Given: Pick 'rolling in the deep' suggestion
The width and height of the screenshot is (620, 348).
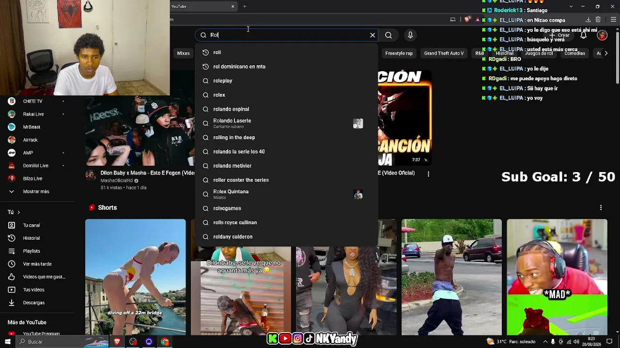Looking at the screenshot, I should (x=286, y=137).
